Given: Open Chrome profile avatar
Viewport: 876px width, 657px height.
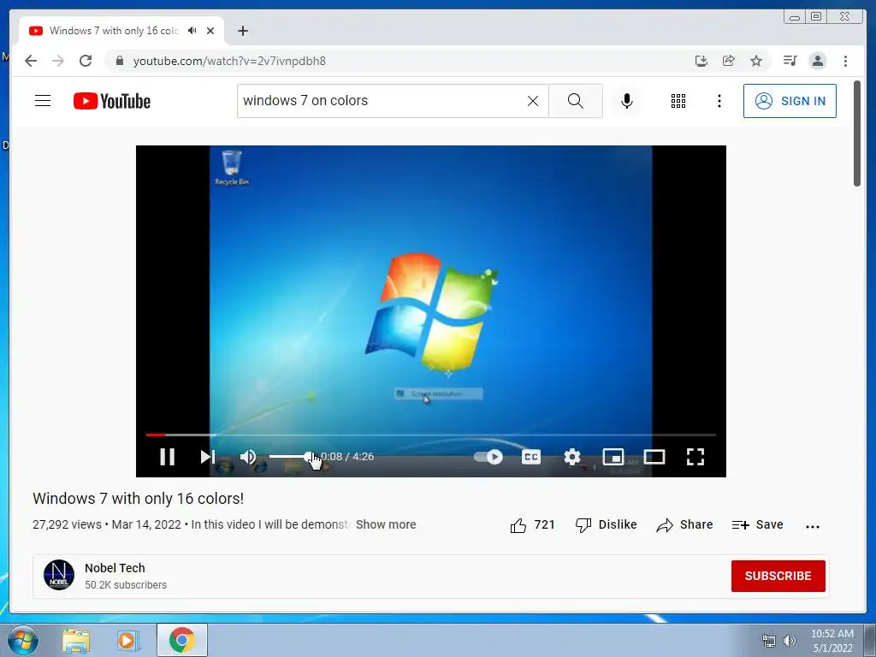Looking at the screenshot, I should click(x=818, y=61).
